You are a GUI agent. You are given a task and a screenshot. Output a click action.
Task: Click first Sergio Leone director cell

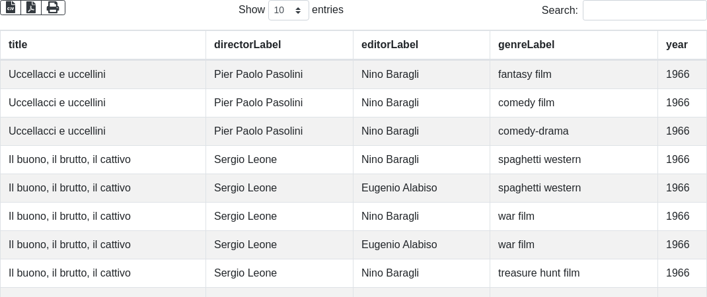pos(279,160)
